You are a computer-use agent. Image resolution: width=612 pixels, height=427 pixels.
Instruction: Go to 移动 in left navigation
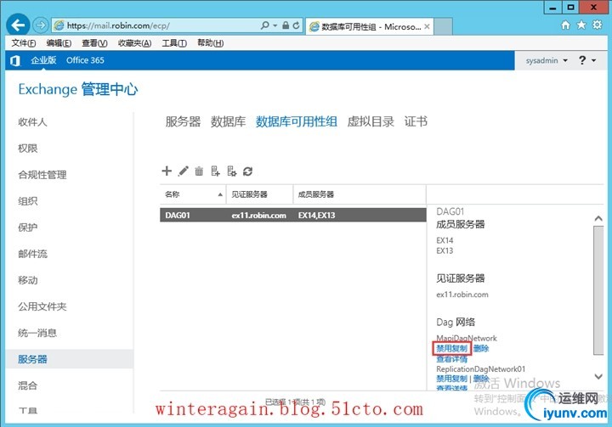(27, 280)
